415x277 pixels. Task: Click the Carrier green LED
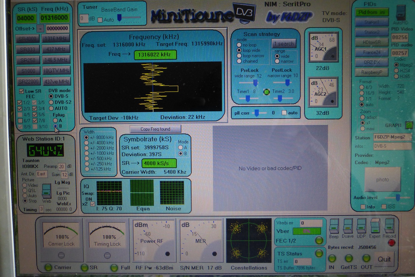pyautogui.click(x=48, y=267)
